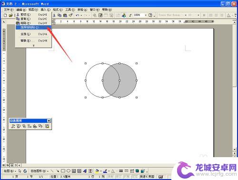238x180 pixels.
Task: Click the Free Rotate tool icon
Action: tap(25, 171)
